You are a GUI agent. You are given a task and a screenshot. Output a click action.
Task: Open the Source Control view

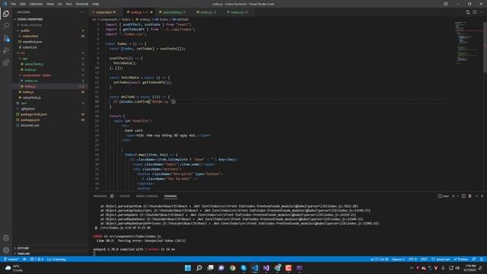coord(6,38)
